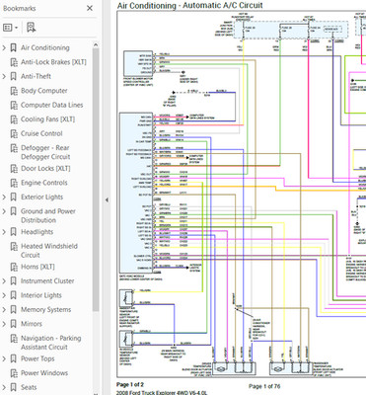Open the Air Conditioning bookmark
The image size is (366, 395).
pyautogui.click(x=45, y=47)
